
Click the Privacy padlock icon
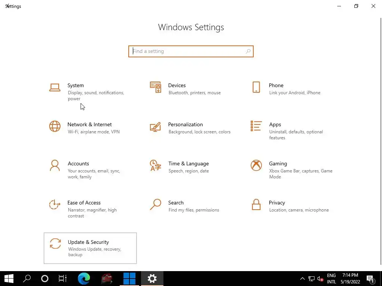256,204
